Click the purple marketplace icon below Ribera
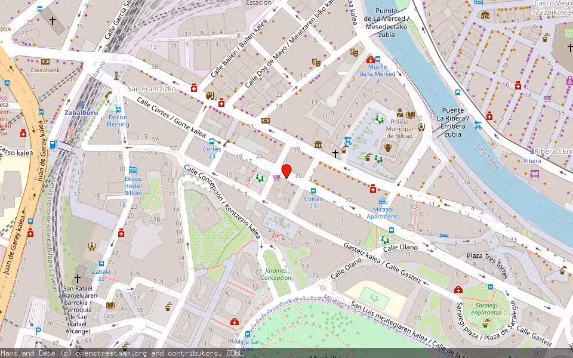Image resolution: width=573 pixels, height=358 pixels. pyautogui.click(x=535, y=174)
